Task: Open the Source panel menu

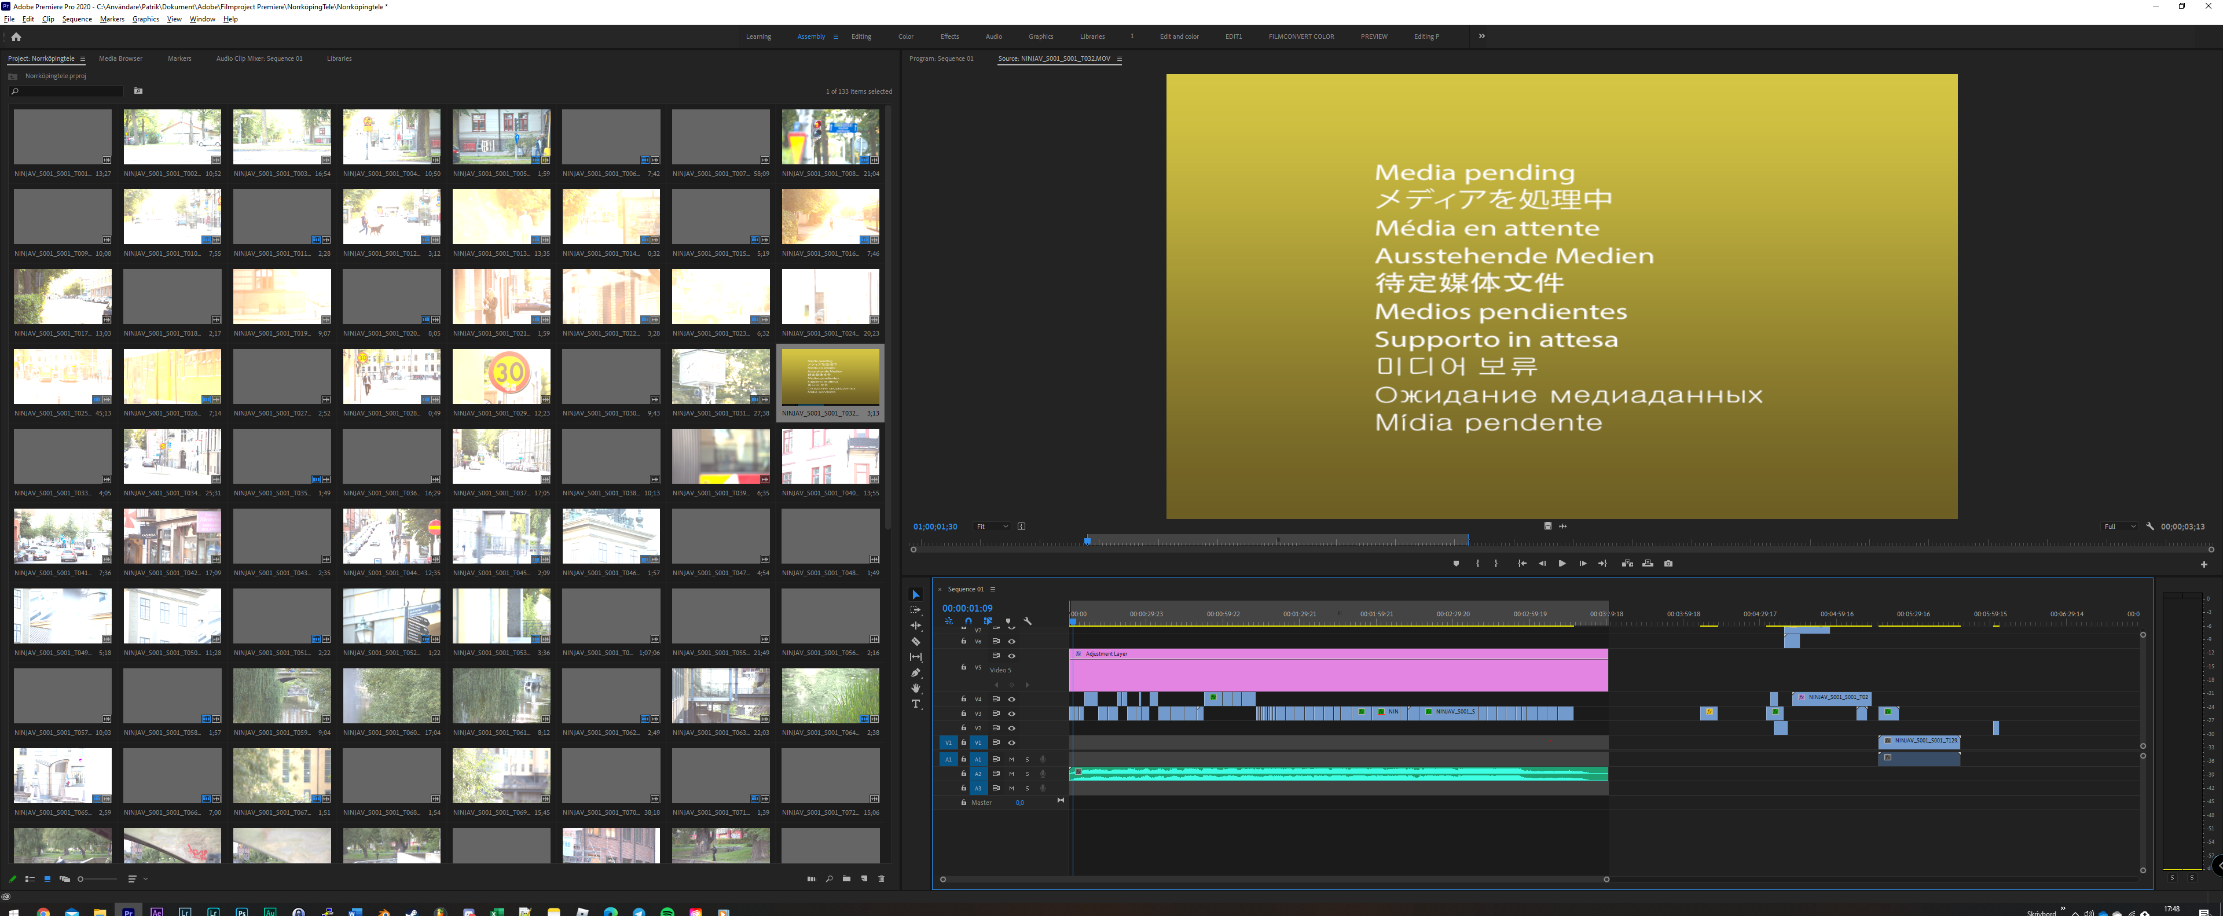Action: pyautogui.click(x=1119, y=58)
